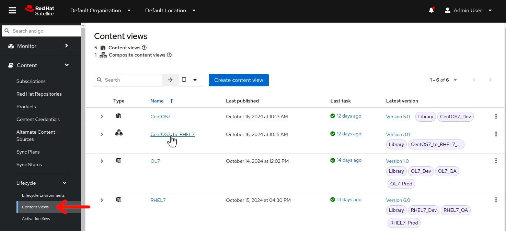The image size is (506, 231).
Task: Open the Default Location dropdown
Action: pos(170,11)
